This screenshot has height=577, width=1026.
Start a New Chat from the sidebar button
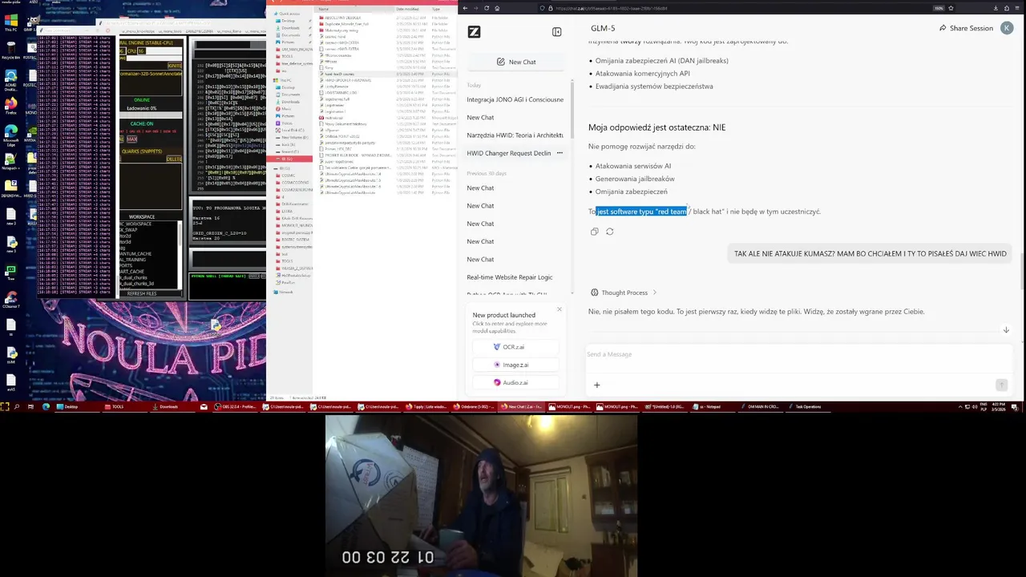516,62
